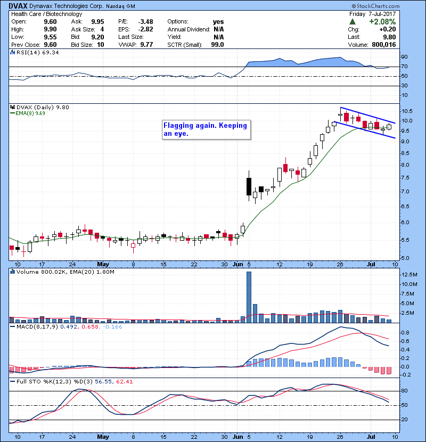426x442 pixels.
Task: Click the Annual Dividend N/A value
Action: point(219,29)
